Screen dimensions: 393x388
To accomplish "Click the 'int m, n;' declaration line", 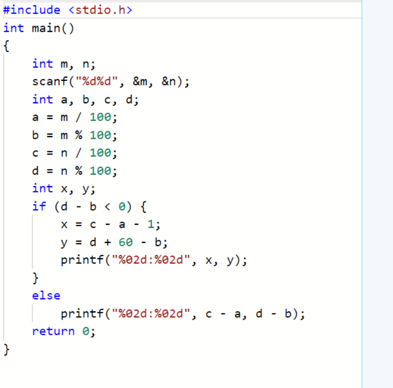I will point(64,64).
